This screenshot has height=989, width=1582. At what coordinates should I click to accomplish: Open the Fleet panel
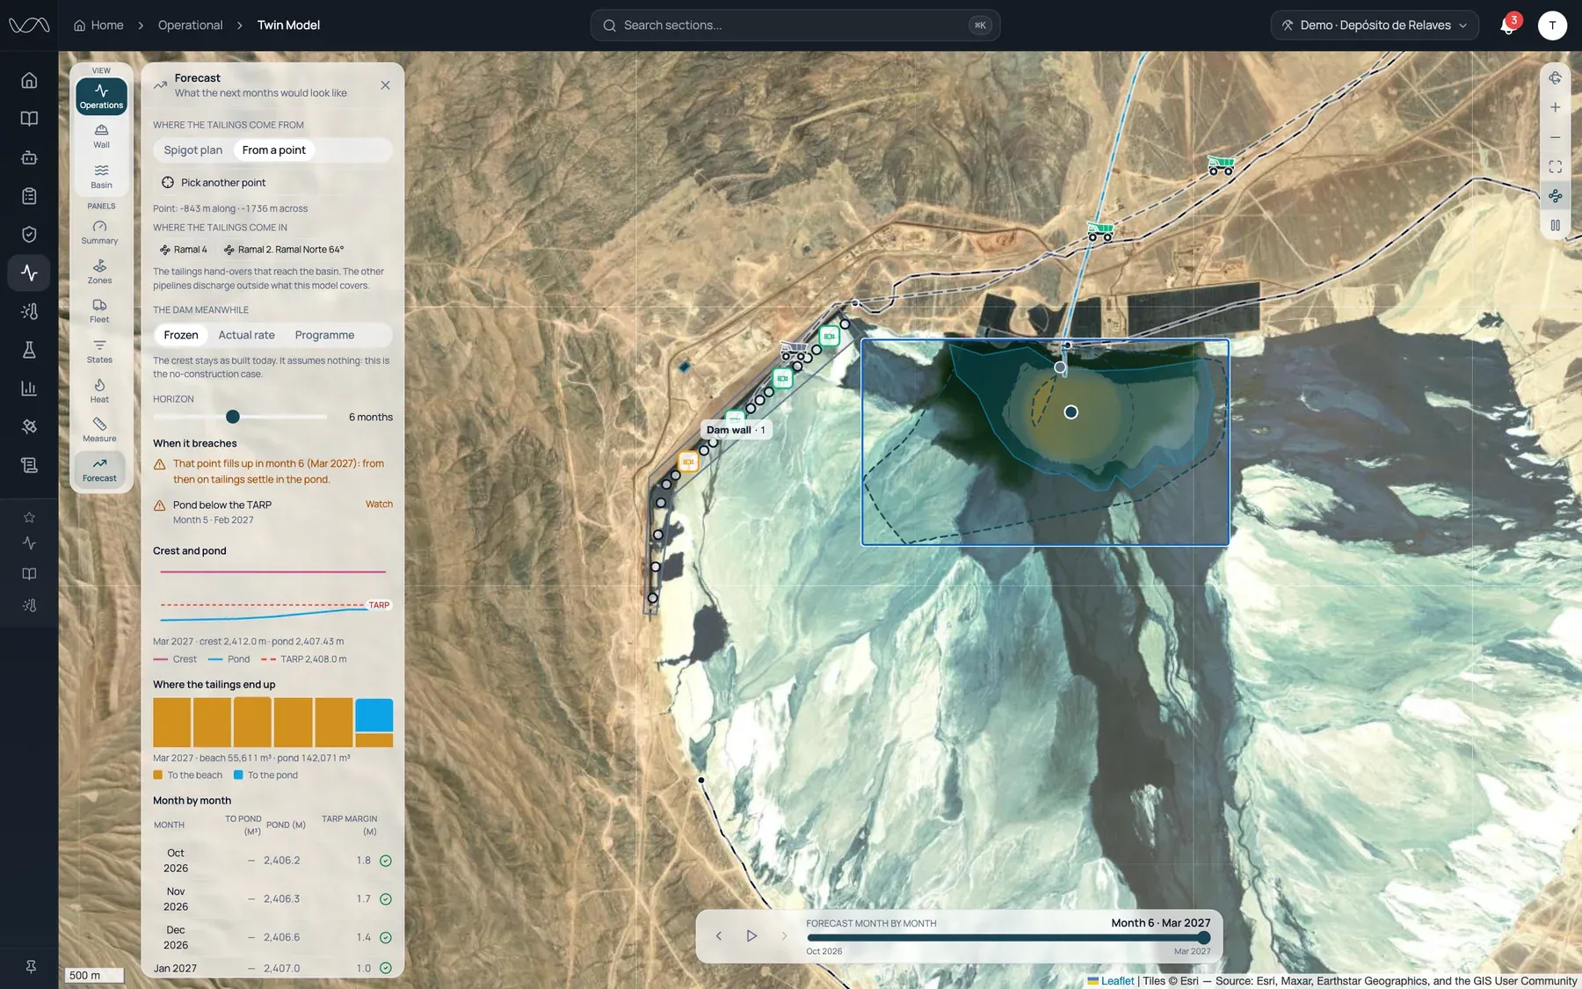pos(99,311)
